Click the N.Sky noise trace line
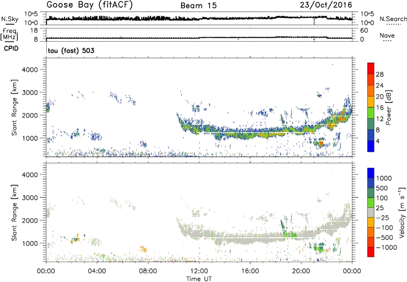The image size is (407, 282). 199,18
